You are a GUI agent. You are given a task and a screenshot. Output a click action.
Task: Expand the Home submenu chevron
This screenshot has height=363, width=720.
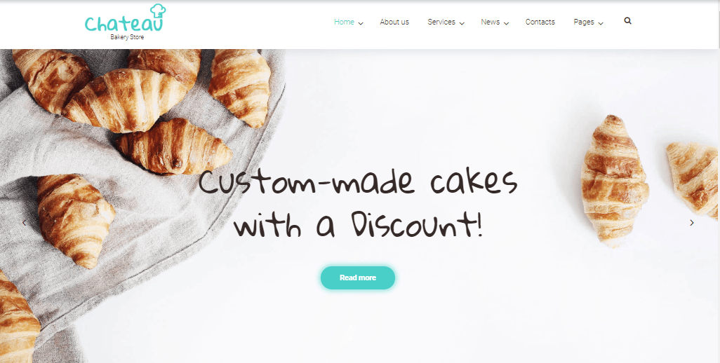[x=361, y=23]
